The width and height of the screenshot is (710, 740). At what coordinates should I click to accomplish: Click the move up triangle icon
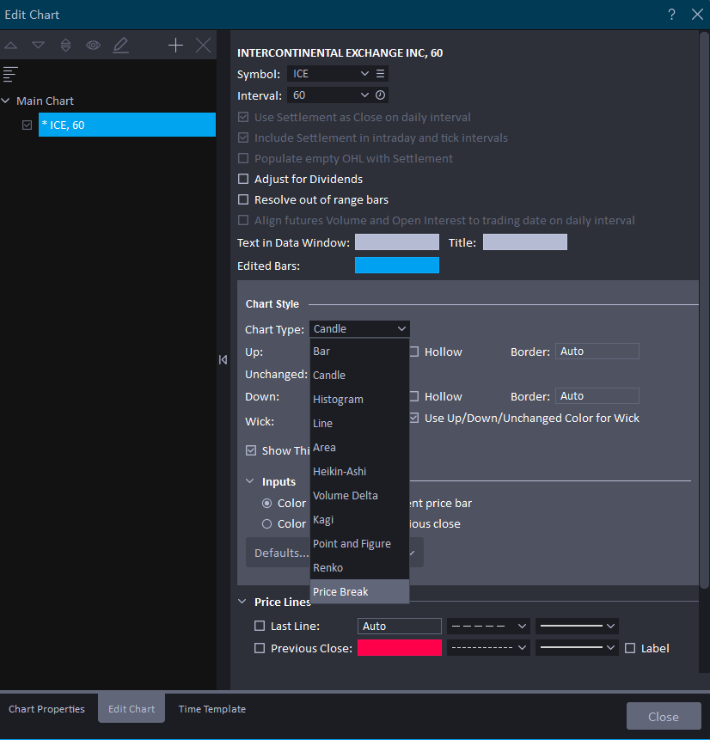click(x=11, y=46)
